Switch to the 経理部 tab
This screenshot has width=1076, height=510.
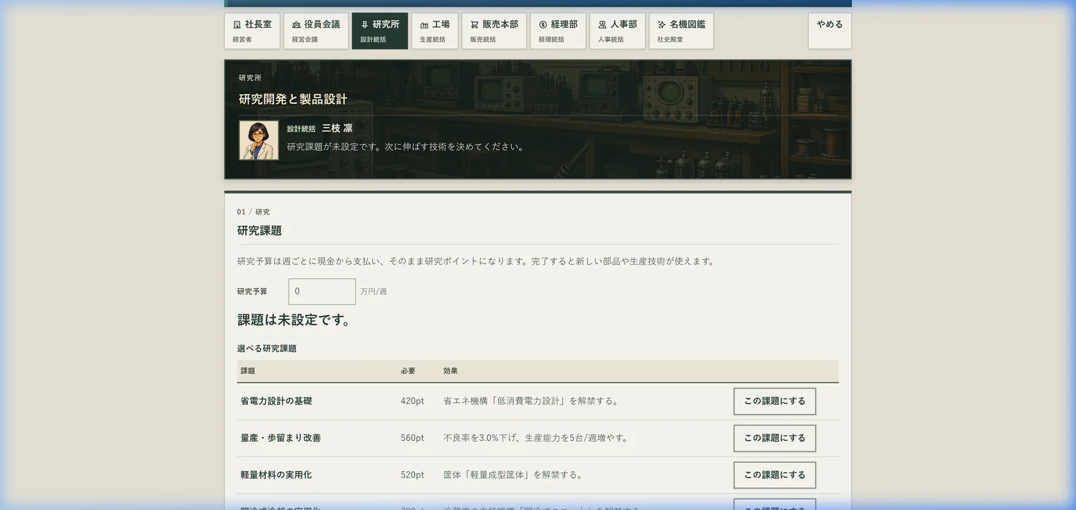click(x=558, y=31)
